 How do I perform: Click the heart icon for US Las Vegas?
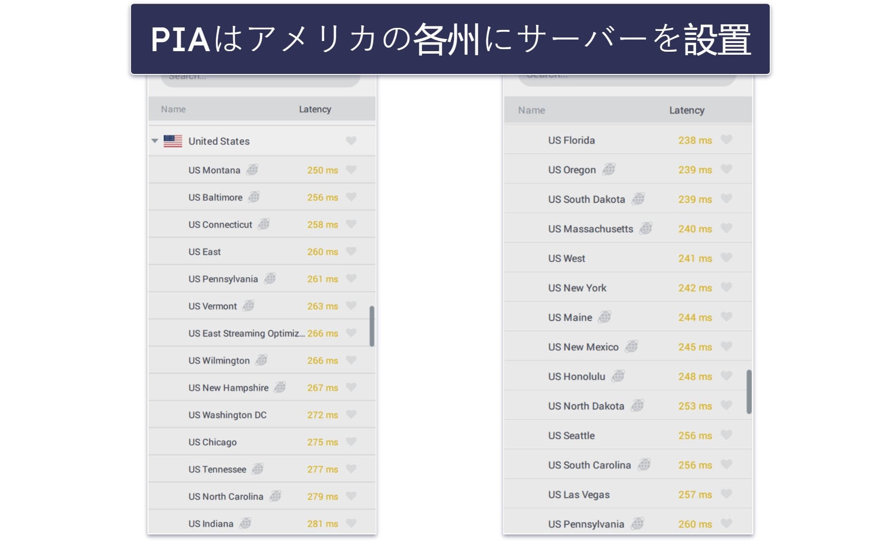(x=726, y=494)
